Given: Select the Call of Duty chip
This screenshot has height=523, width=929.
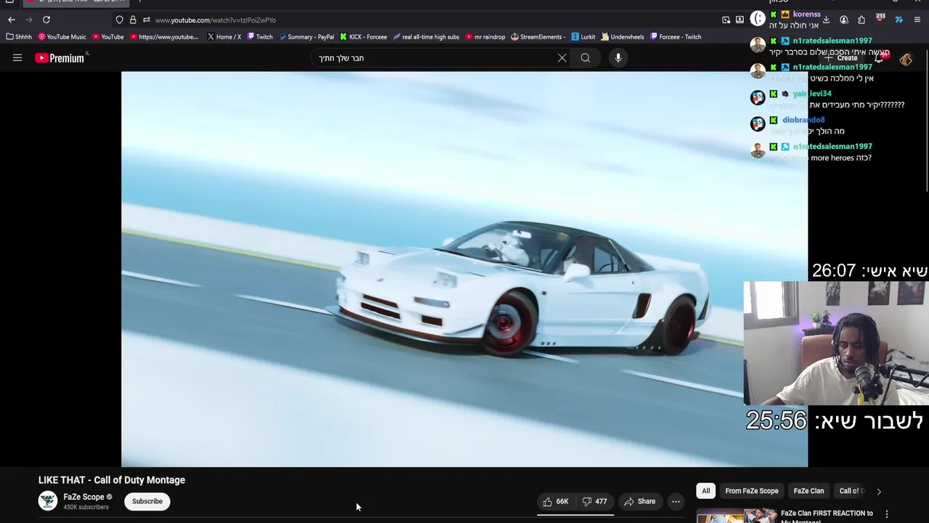Looking at the screenshot, I should [x=852, y=491].
